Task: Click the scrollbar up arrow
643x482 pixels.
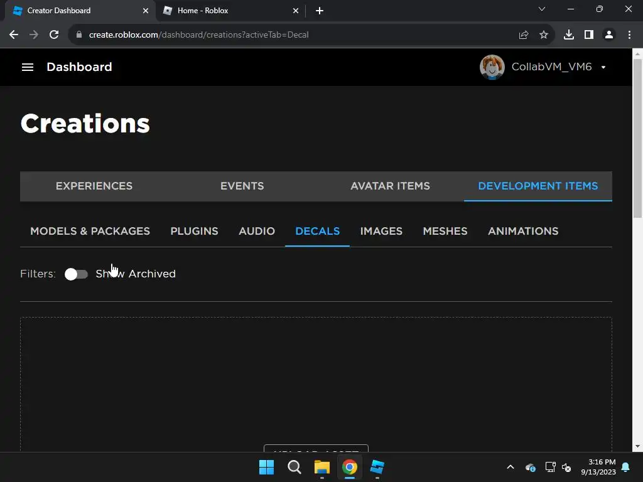Action: point(637,54)
